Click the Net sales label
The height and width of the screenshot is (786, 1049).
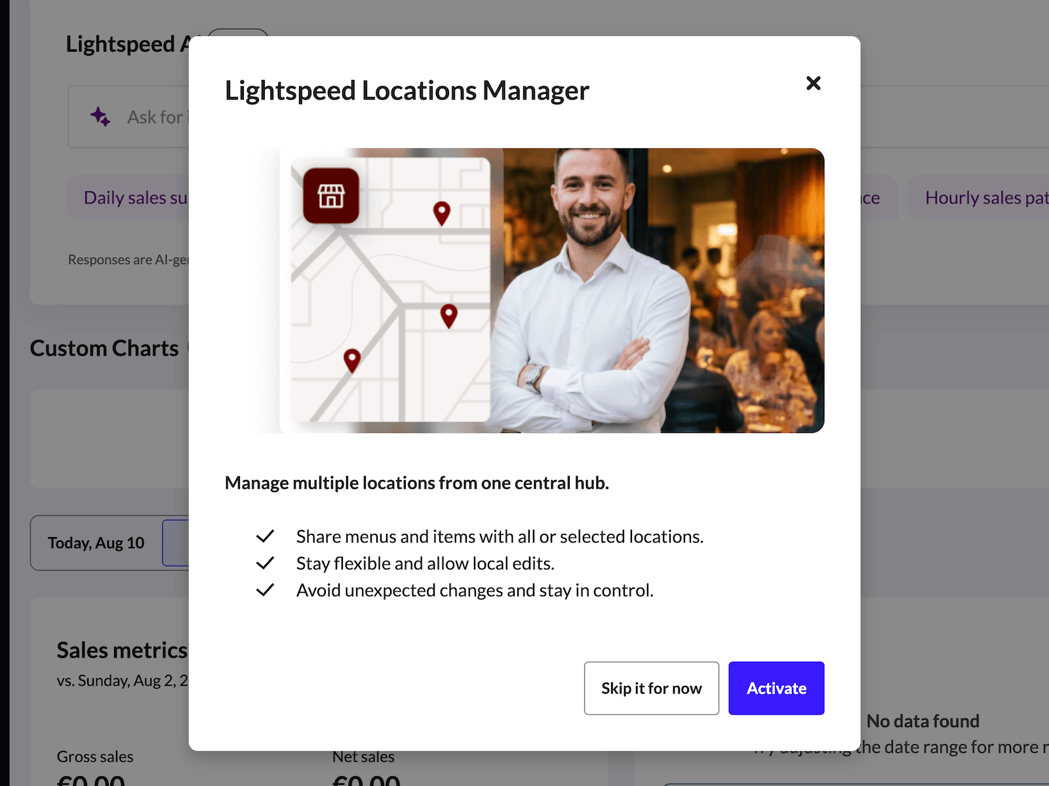363,758
